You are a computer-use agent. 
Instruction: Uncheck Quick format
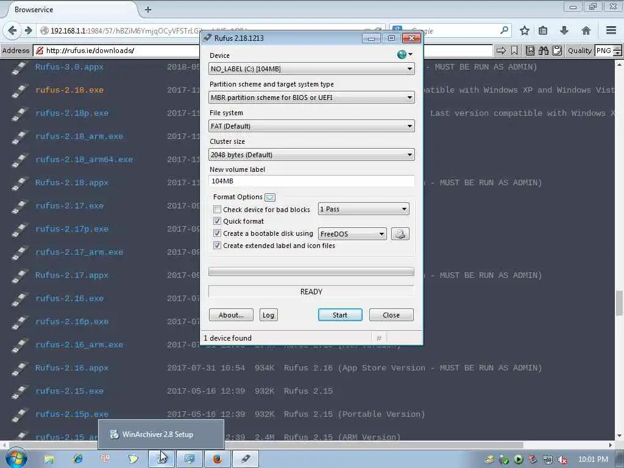[218, 221]
